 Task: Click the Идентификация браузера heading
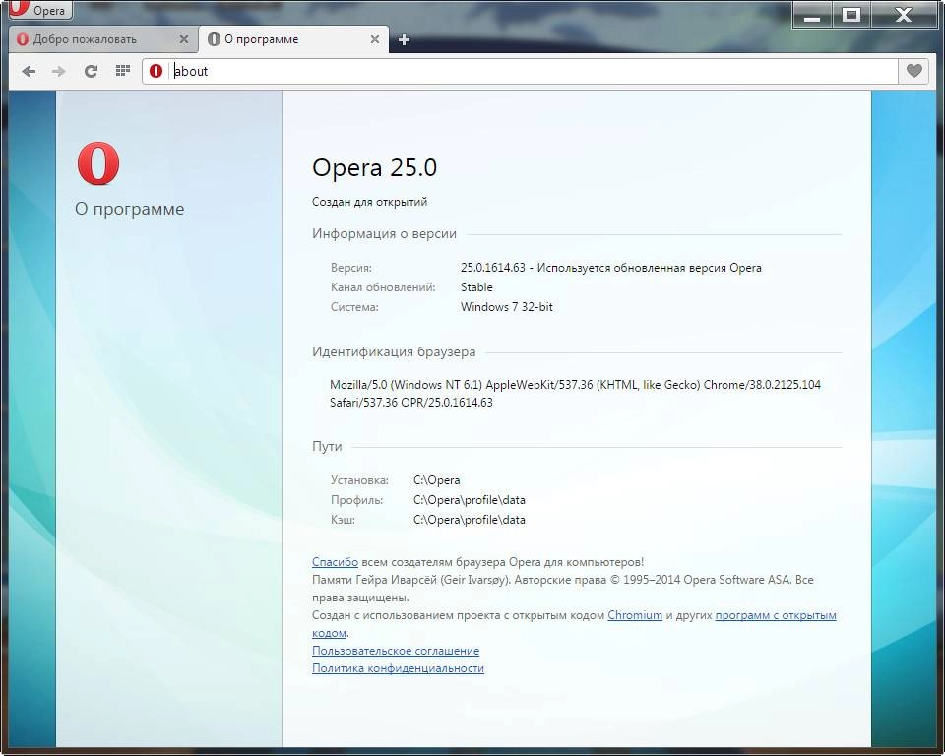tap(394, 352)
